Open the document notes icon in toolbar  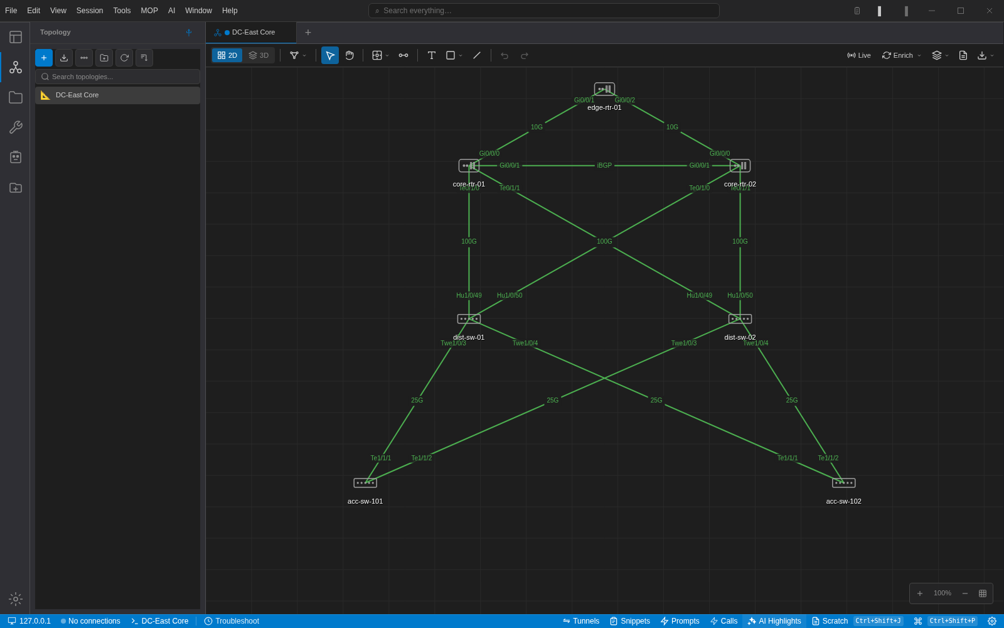[963, 55]
